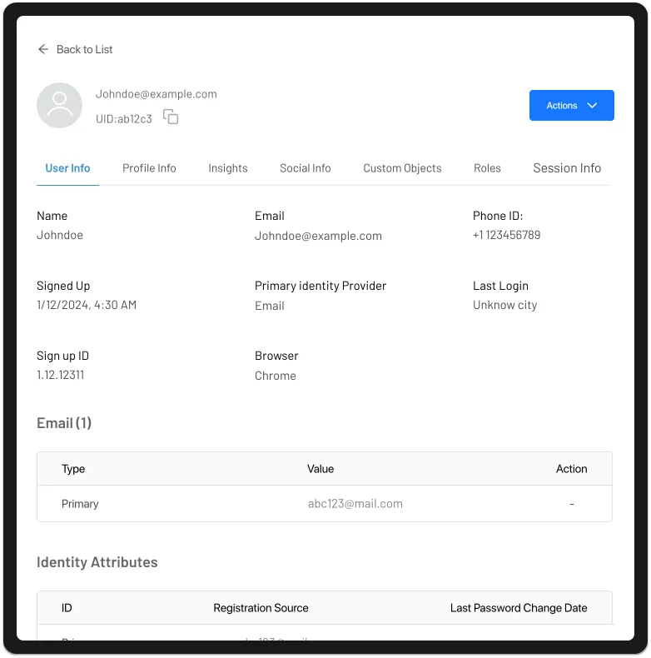The image size is (651, 658).
Task: Click the header email Johndoe@example.com
Action: point(156,94)
